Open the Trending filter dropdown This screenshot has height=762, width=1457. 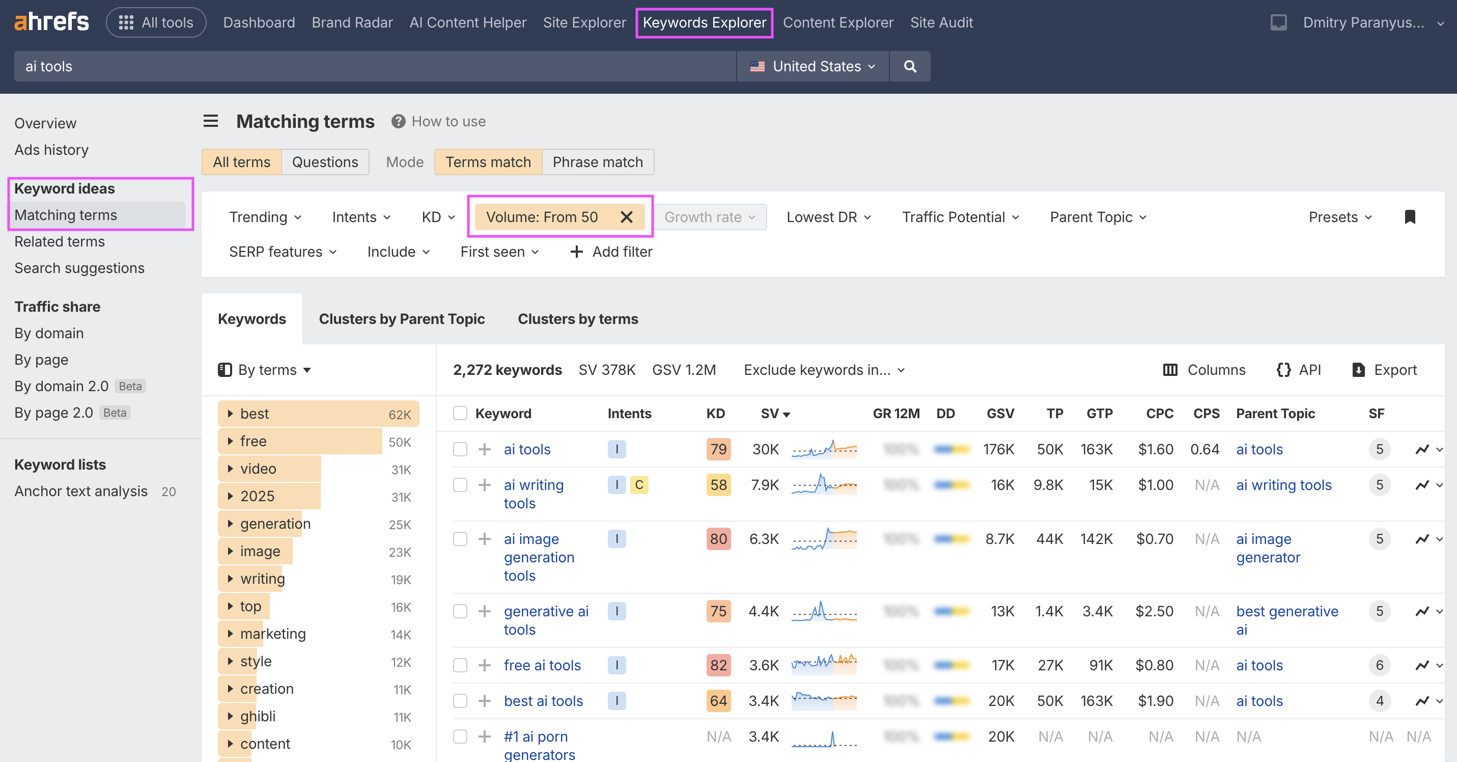(265, 217)
